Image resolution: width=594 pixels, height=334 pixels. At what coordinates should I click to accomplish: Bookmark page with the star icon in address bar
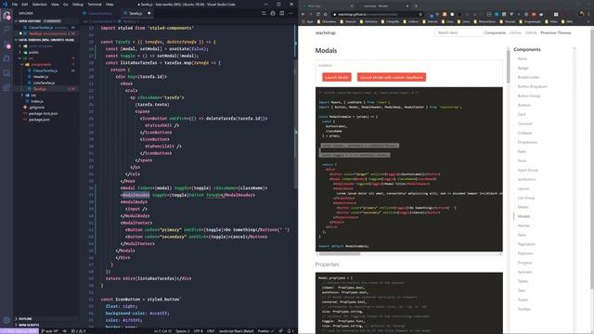click(x=420, y=14)
